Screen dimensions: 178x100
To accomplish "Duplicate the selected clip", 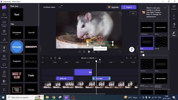I will (x=60, y=58).
